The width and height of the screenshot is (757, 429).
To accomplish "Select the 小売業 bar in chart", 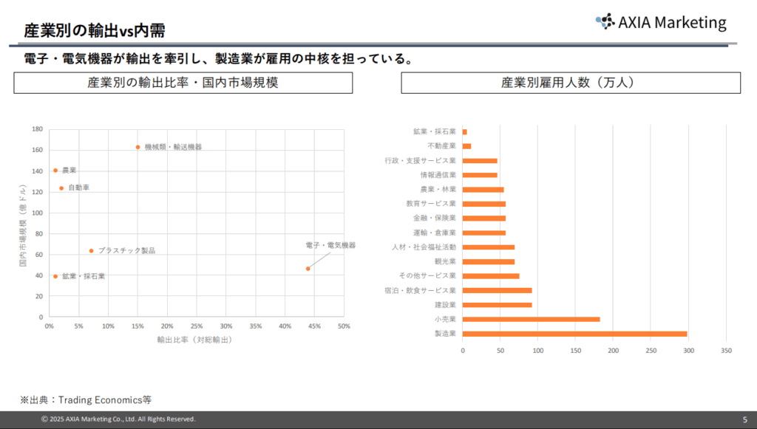I will 531,319.
